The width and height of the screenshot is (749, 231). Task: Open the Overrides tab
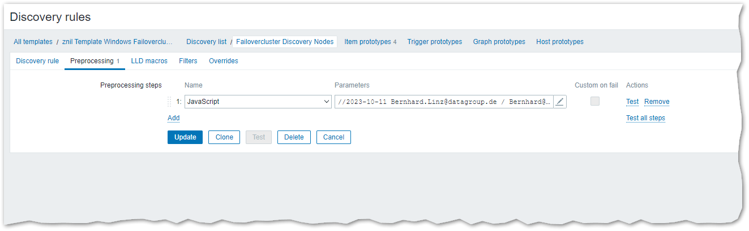pyautogui.click(x=224, y=61)
